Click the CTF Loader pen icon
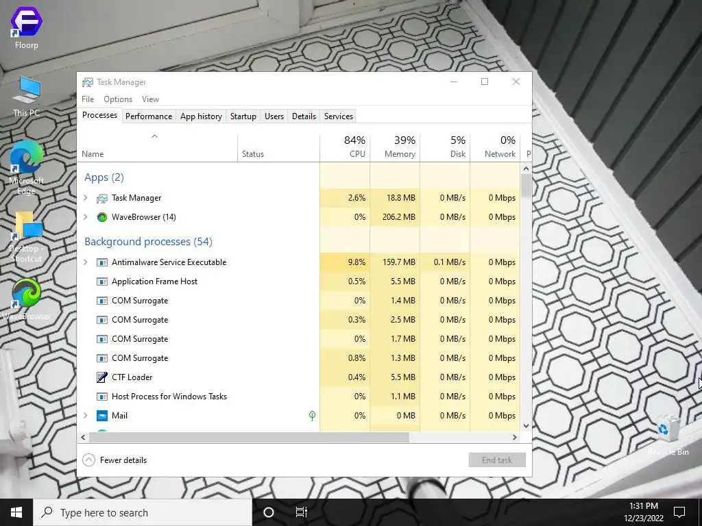The image size is (702, 526). 102,377
